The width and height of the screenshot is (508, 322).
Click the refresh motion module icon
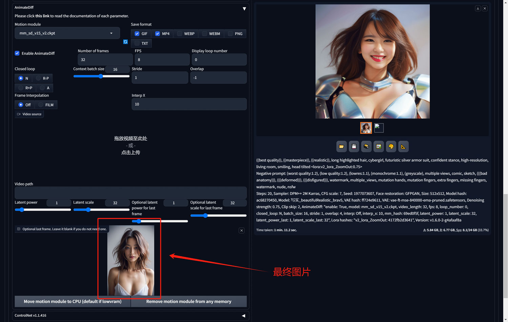coord(125,42)
